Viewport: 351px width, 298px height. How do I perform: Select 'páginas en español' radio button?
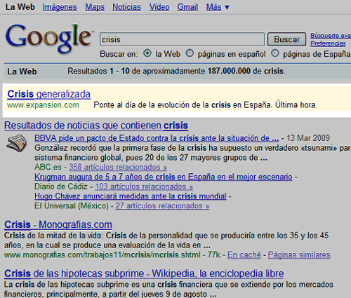(x=190, y=53)
